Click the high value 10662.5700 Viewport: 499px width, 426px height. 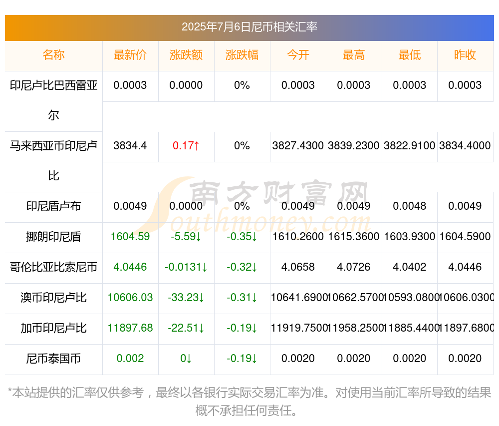point(354,297)
